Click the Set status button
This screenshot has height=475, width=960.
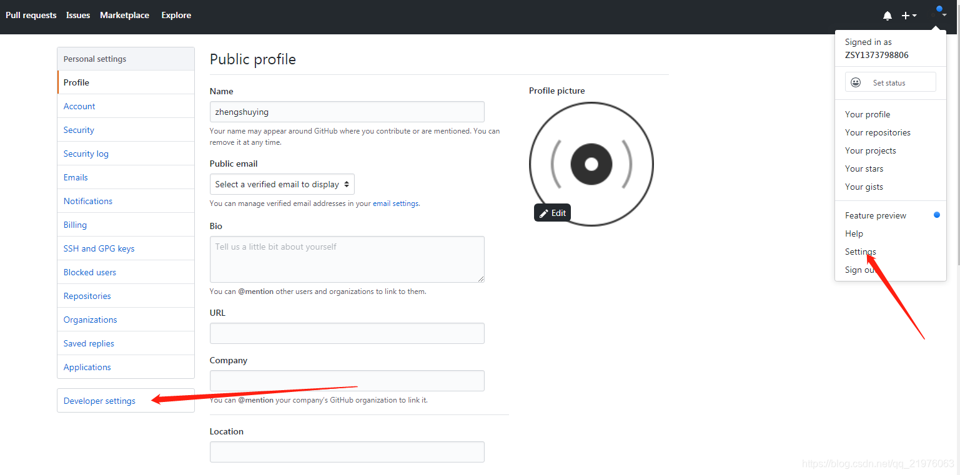point(891,82)
